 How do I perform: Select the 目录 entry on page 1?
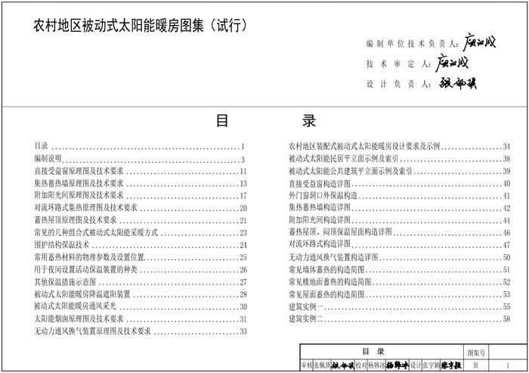tap(140, 146)
